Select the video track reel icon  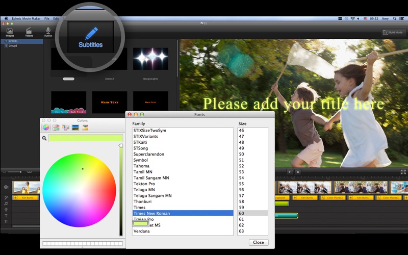[6, 187]
